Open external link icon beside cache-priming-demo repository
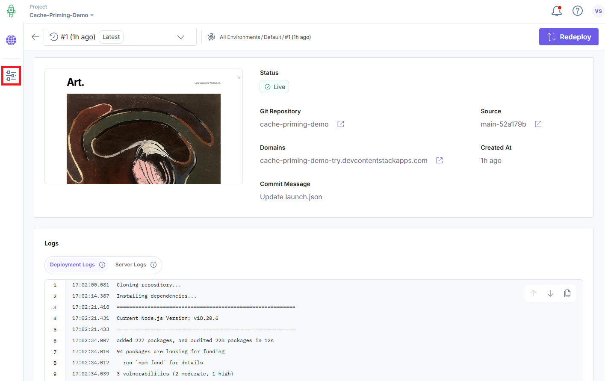The height and width of the screenshot is (381, 605). (x=341, y=124)
